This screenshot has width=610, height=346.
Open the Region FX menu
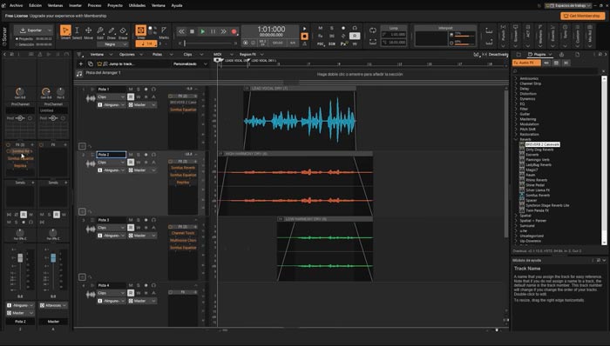[250, 54]
